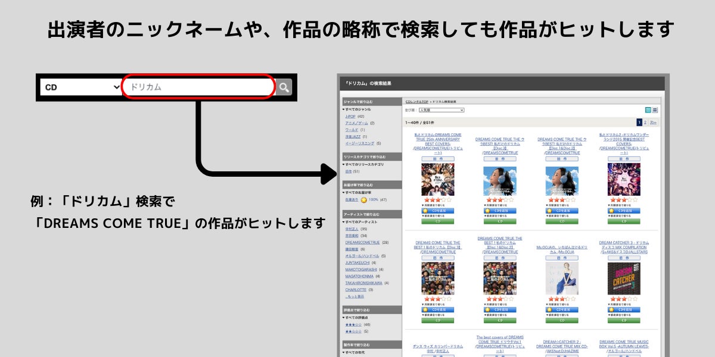Filter by artist MASATOHONMA
Screen dimensions: 715x357
(x=359, y=276)
